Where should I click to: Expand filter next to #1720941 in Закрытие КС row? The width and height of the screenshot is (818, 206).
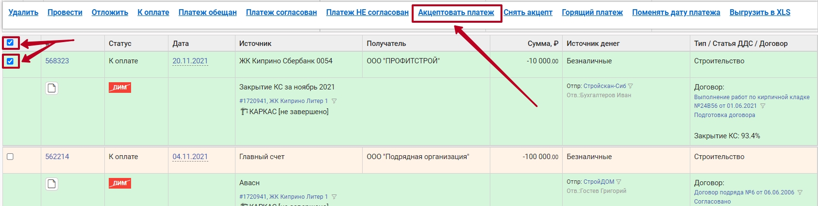(334, 101)
